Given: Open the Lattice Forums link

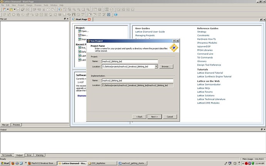Looking at the screenshot, I should click(x=205, y=92).
